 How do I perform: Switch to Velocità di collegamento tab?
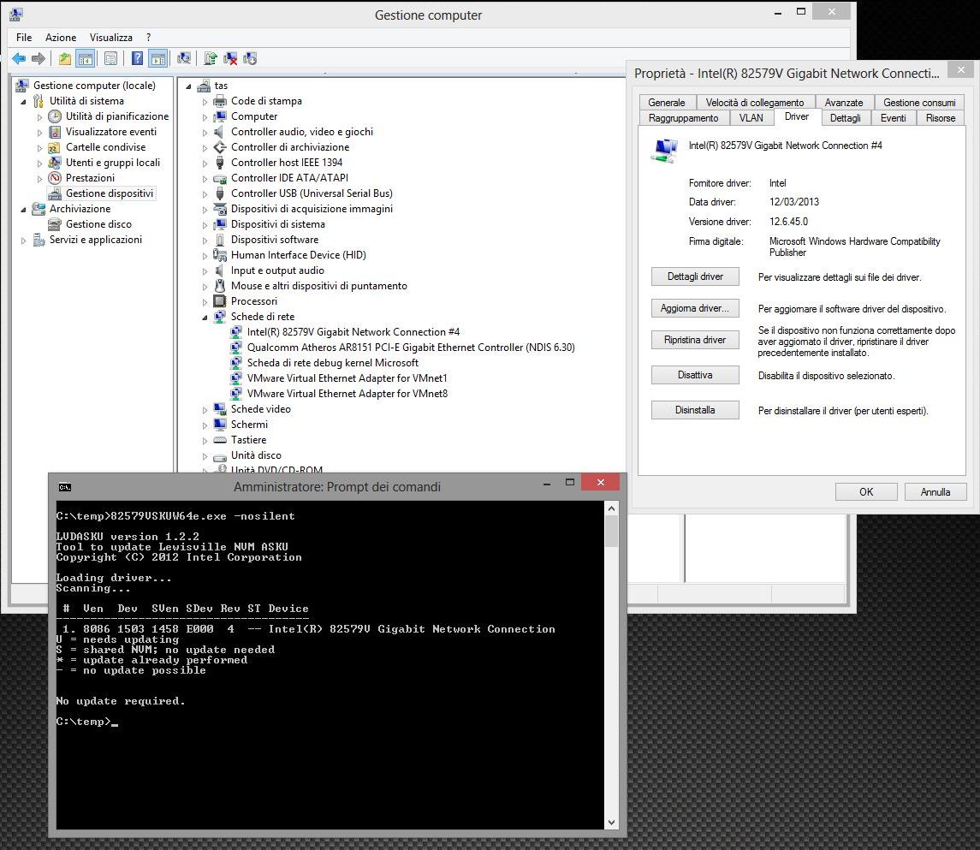(754, 103)
